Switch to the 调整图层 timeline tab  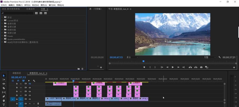(17, 73)
